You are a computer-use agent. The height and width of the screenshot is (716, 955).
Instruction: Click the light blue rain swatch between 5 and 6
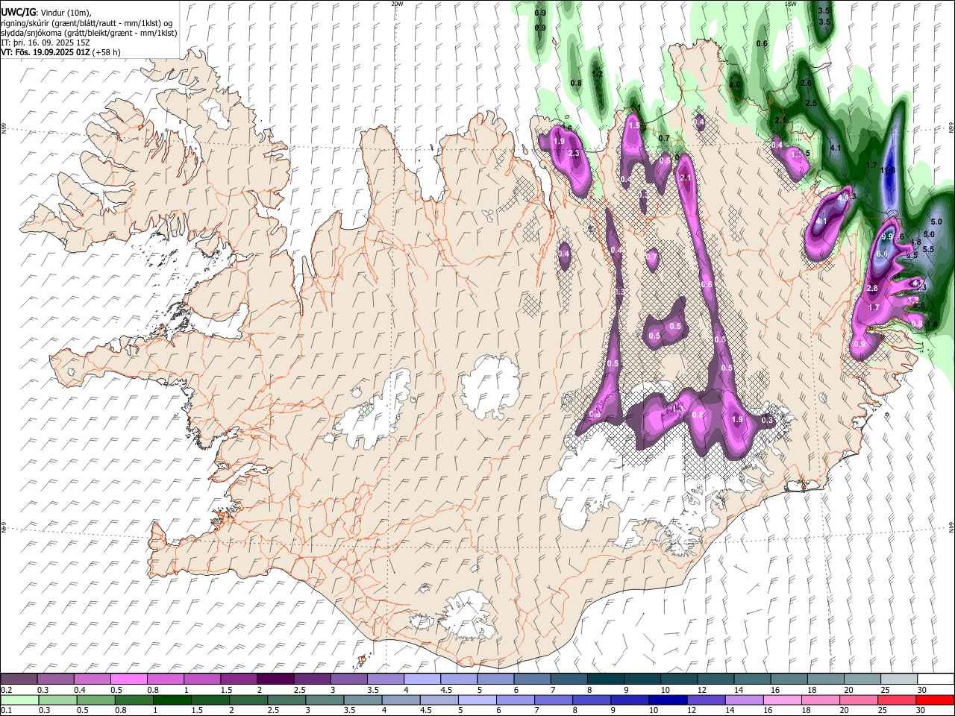point(477,700)
